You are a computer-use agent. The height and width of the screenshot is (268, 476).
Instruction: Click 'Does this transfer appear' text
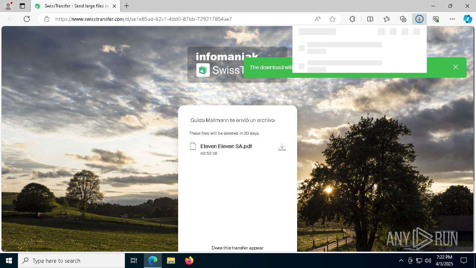point(238,248)
